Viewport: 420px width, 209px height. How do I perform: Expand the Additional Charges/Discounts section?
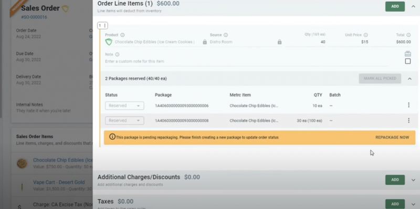click(413, 180)
